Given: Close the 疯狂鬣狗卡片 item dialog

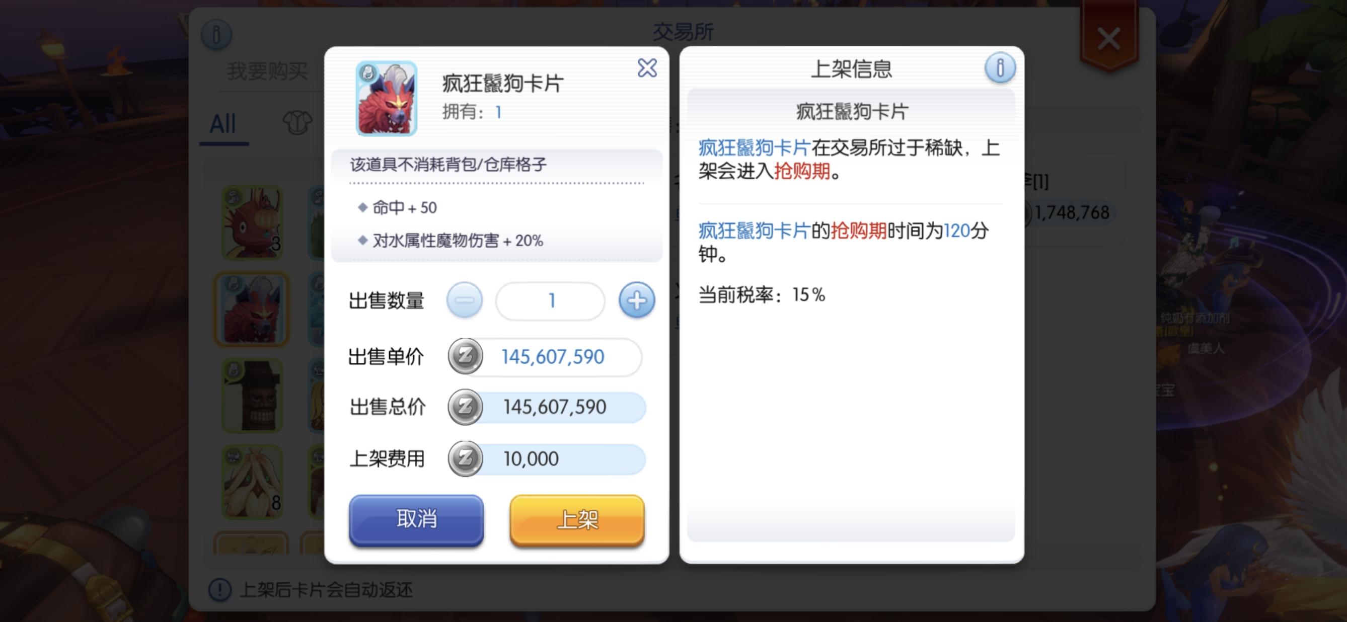Looking at the screenshot, I should (647, 68).
